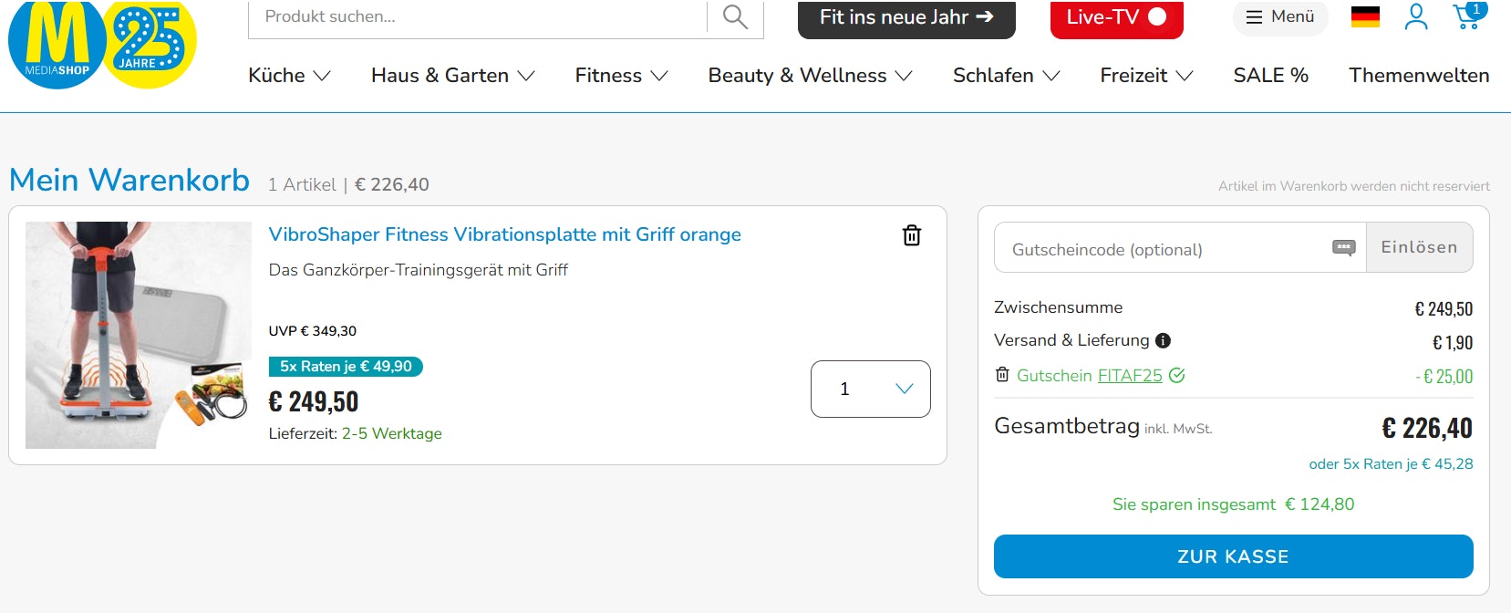Go to the Mediashop 25 Jahre logo
1511x613 pixels.
coord(102,44)
